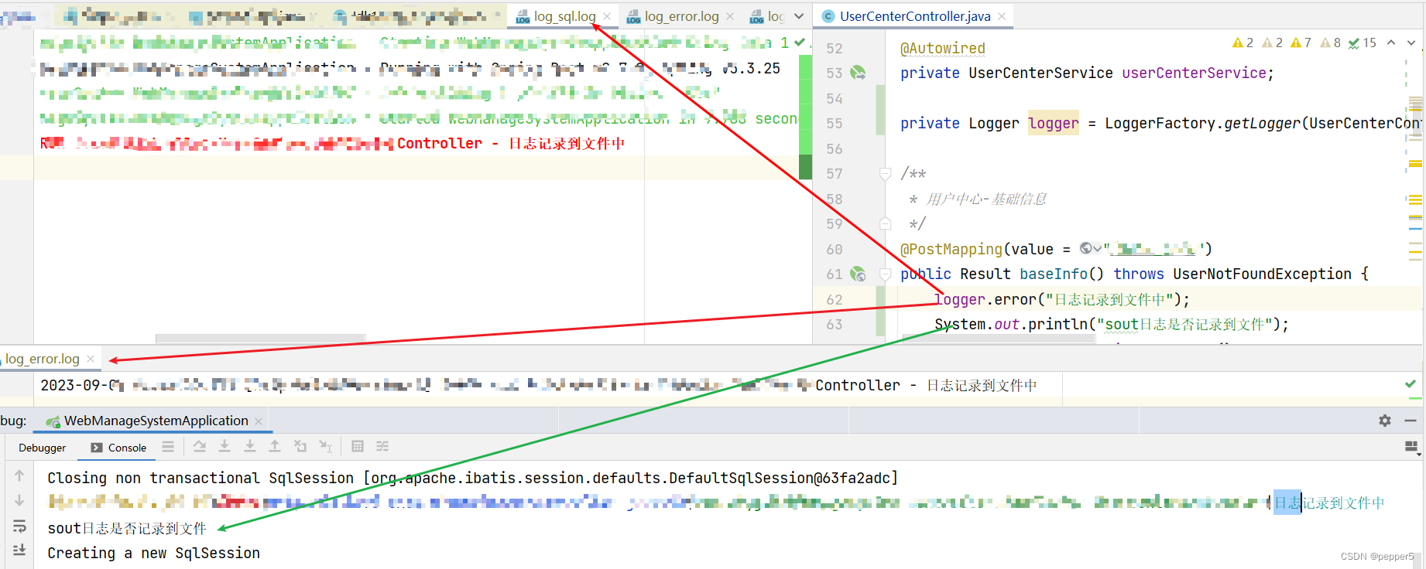Screen dimensions: 1426x569
Task: Click console line 'sout日志是否记录到文件'
Action: (x=127, y=528)
